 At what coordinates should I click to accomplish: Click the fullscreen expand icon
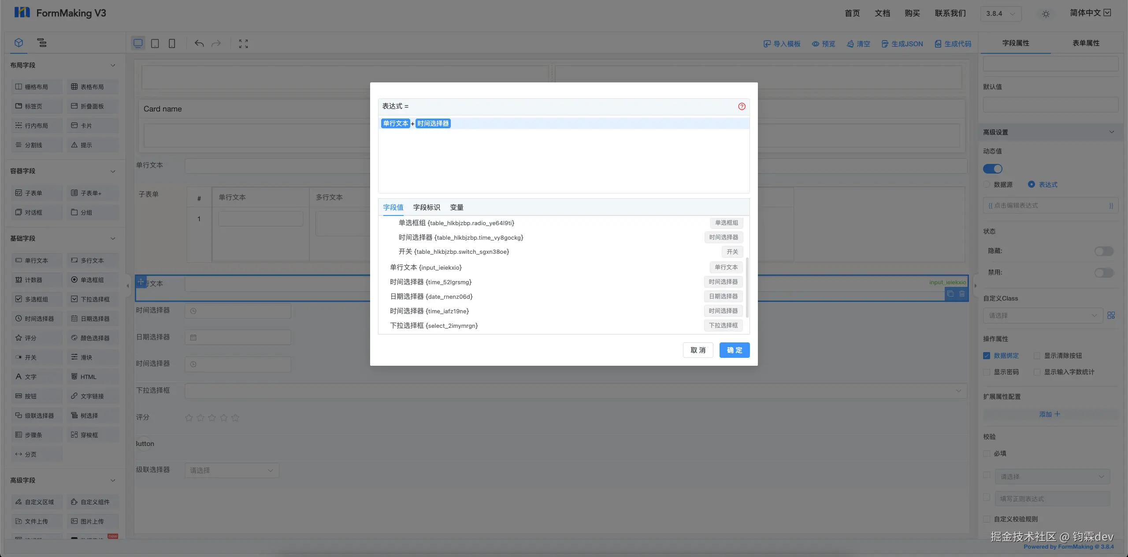[x=243, y=44]
